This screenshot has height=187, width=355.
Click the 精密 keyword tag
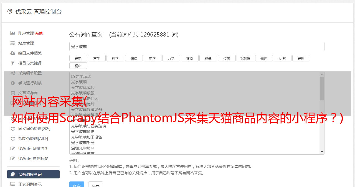tap(78, 66)
